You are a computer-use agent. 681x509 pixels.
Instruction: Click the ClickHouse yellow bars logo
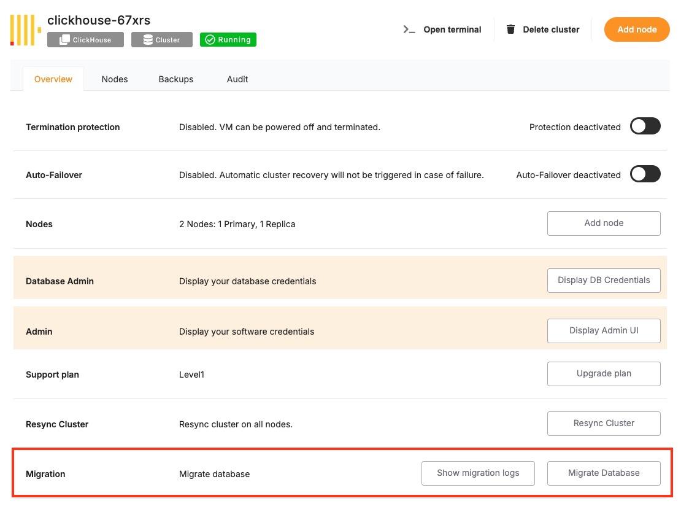click(x=26, y=30)
